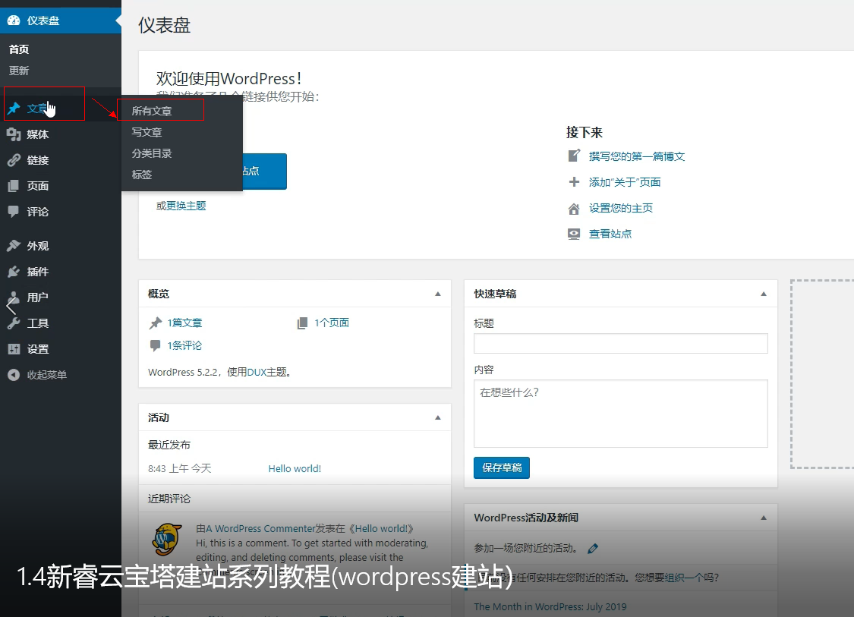Open 所有文章 in the flyout menu

pos(152,111)
